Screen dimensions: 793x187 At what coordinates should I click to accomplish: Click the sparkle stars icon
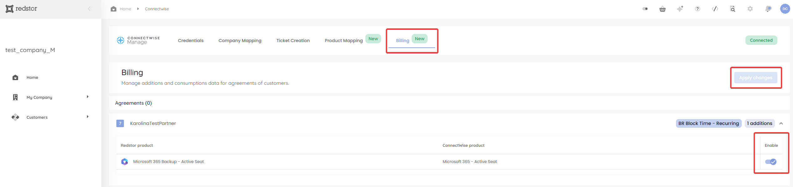680,9
